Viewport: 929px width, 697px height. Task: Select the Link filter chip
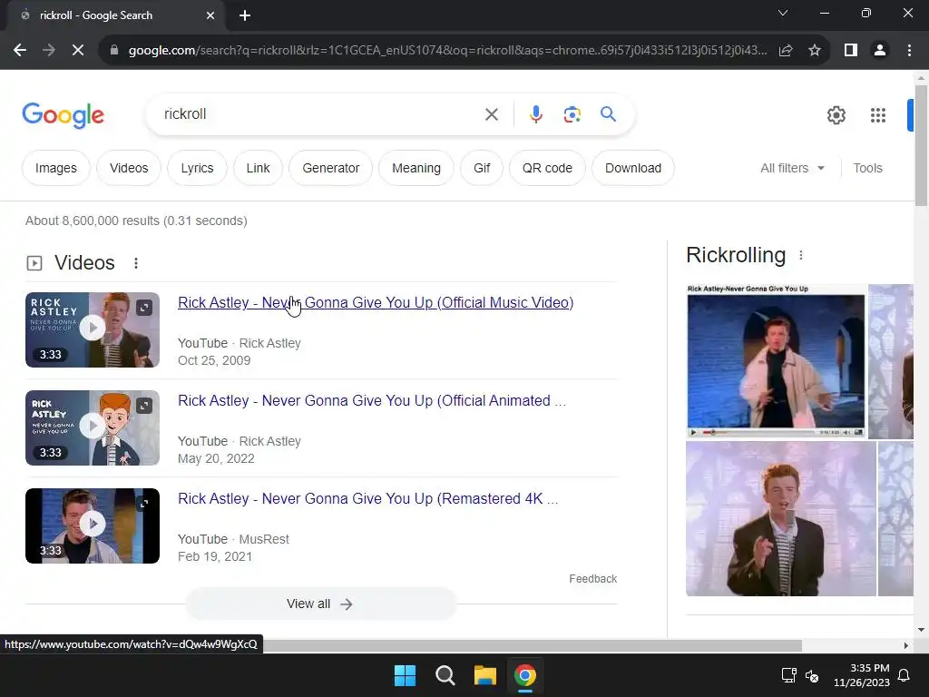tap(258, 168)
